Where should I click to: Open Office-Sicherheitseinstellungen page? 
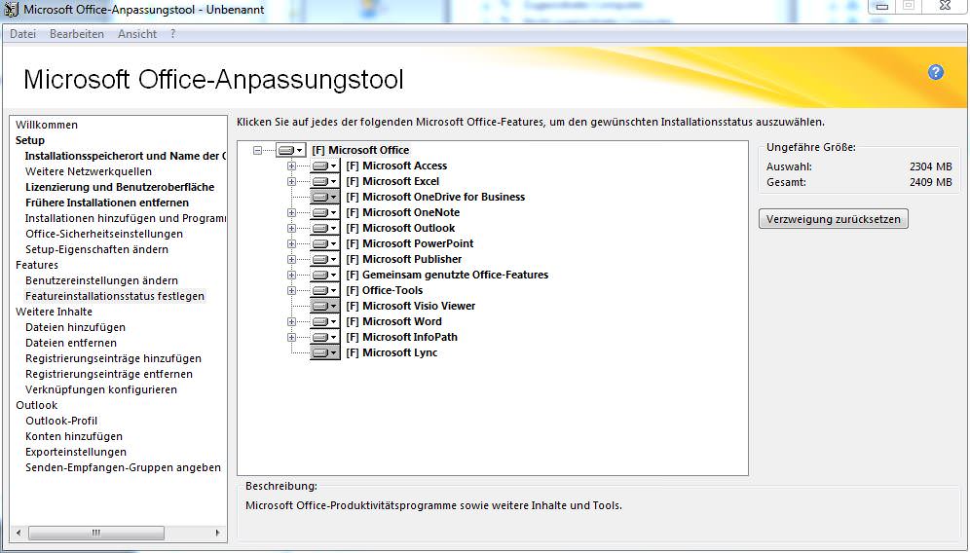tap(104, 234)
